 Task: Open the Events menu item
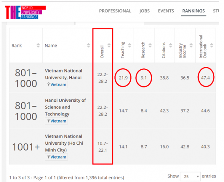tap(166, 11)
